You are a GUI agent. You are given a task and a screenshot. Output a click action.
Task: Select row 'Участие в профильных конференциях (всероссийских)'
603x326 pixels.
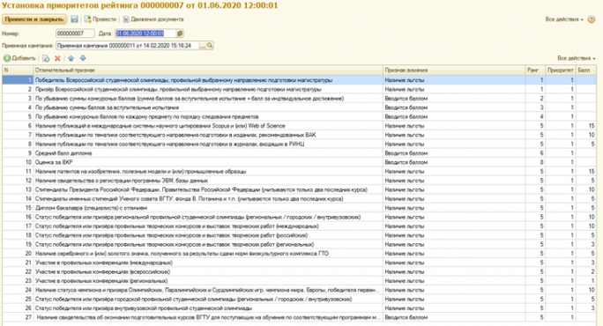[299, 271]
